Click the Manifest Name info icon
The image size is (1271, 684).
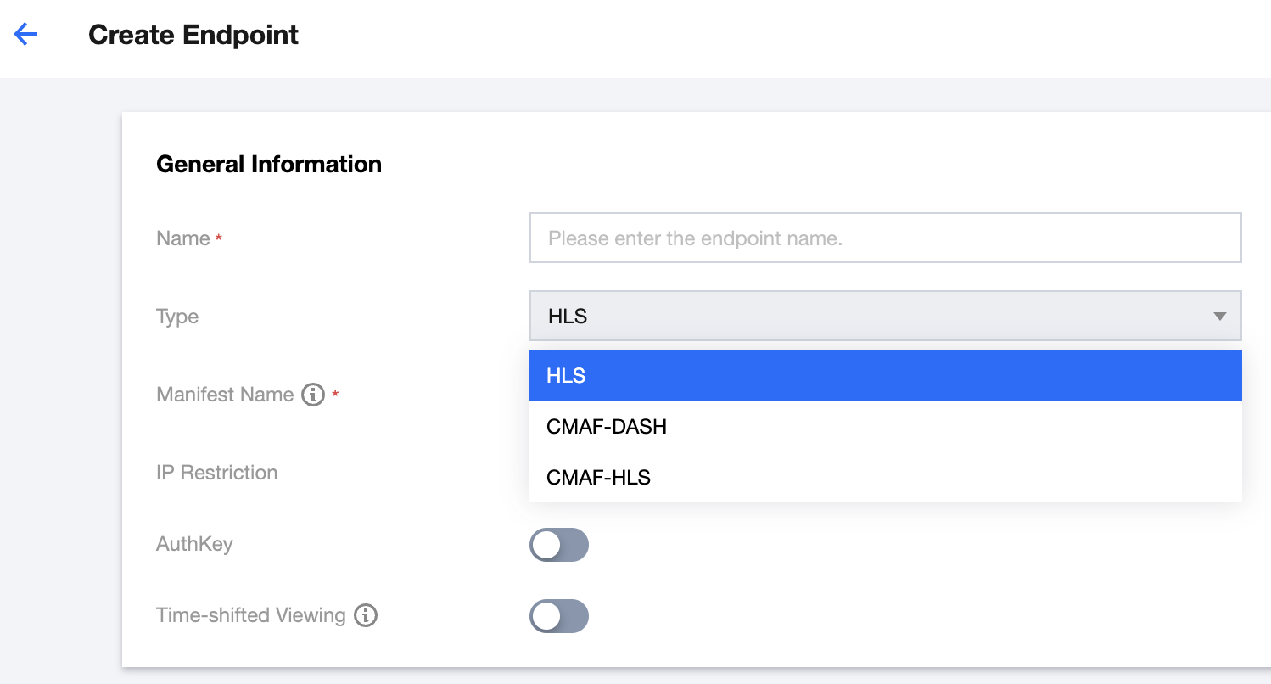(313, 395)
